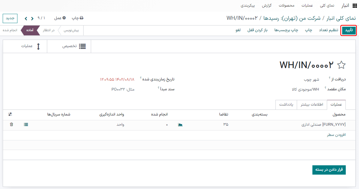Screen dimensions: 359x189
Task: Click شماره سریال‌ها column header
Action: (x=59, y=114)
